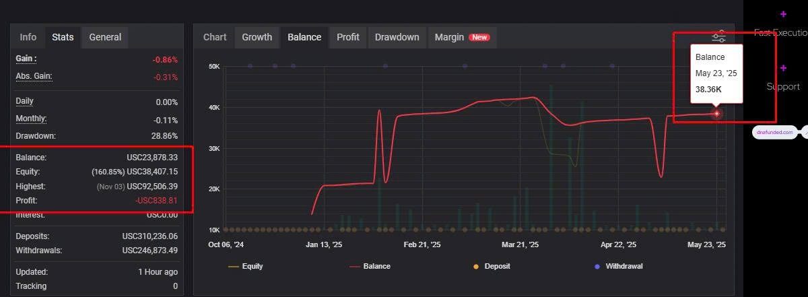Click the Abs. Gain label
808x297 pixels.
coord(34,76)
